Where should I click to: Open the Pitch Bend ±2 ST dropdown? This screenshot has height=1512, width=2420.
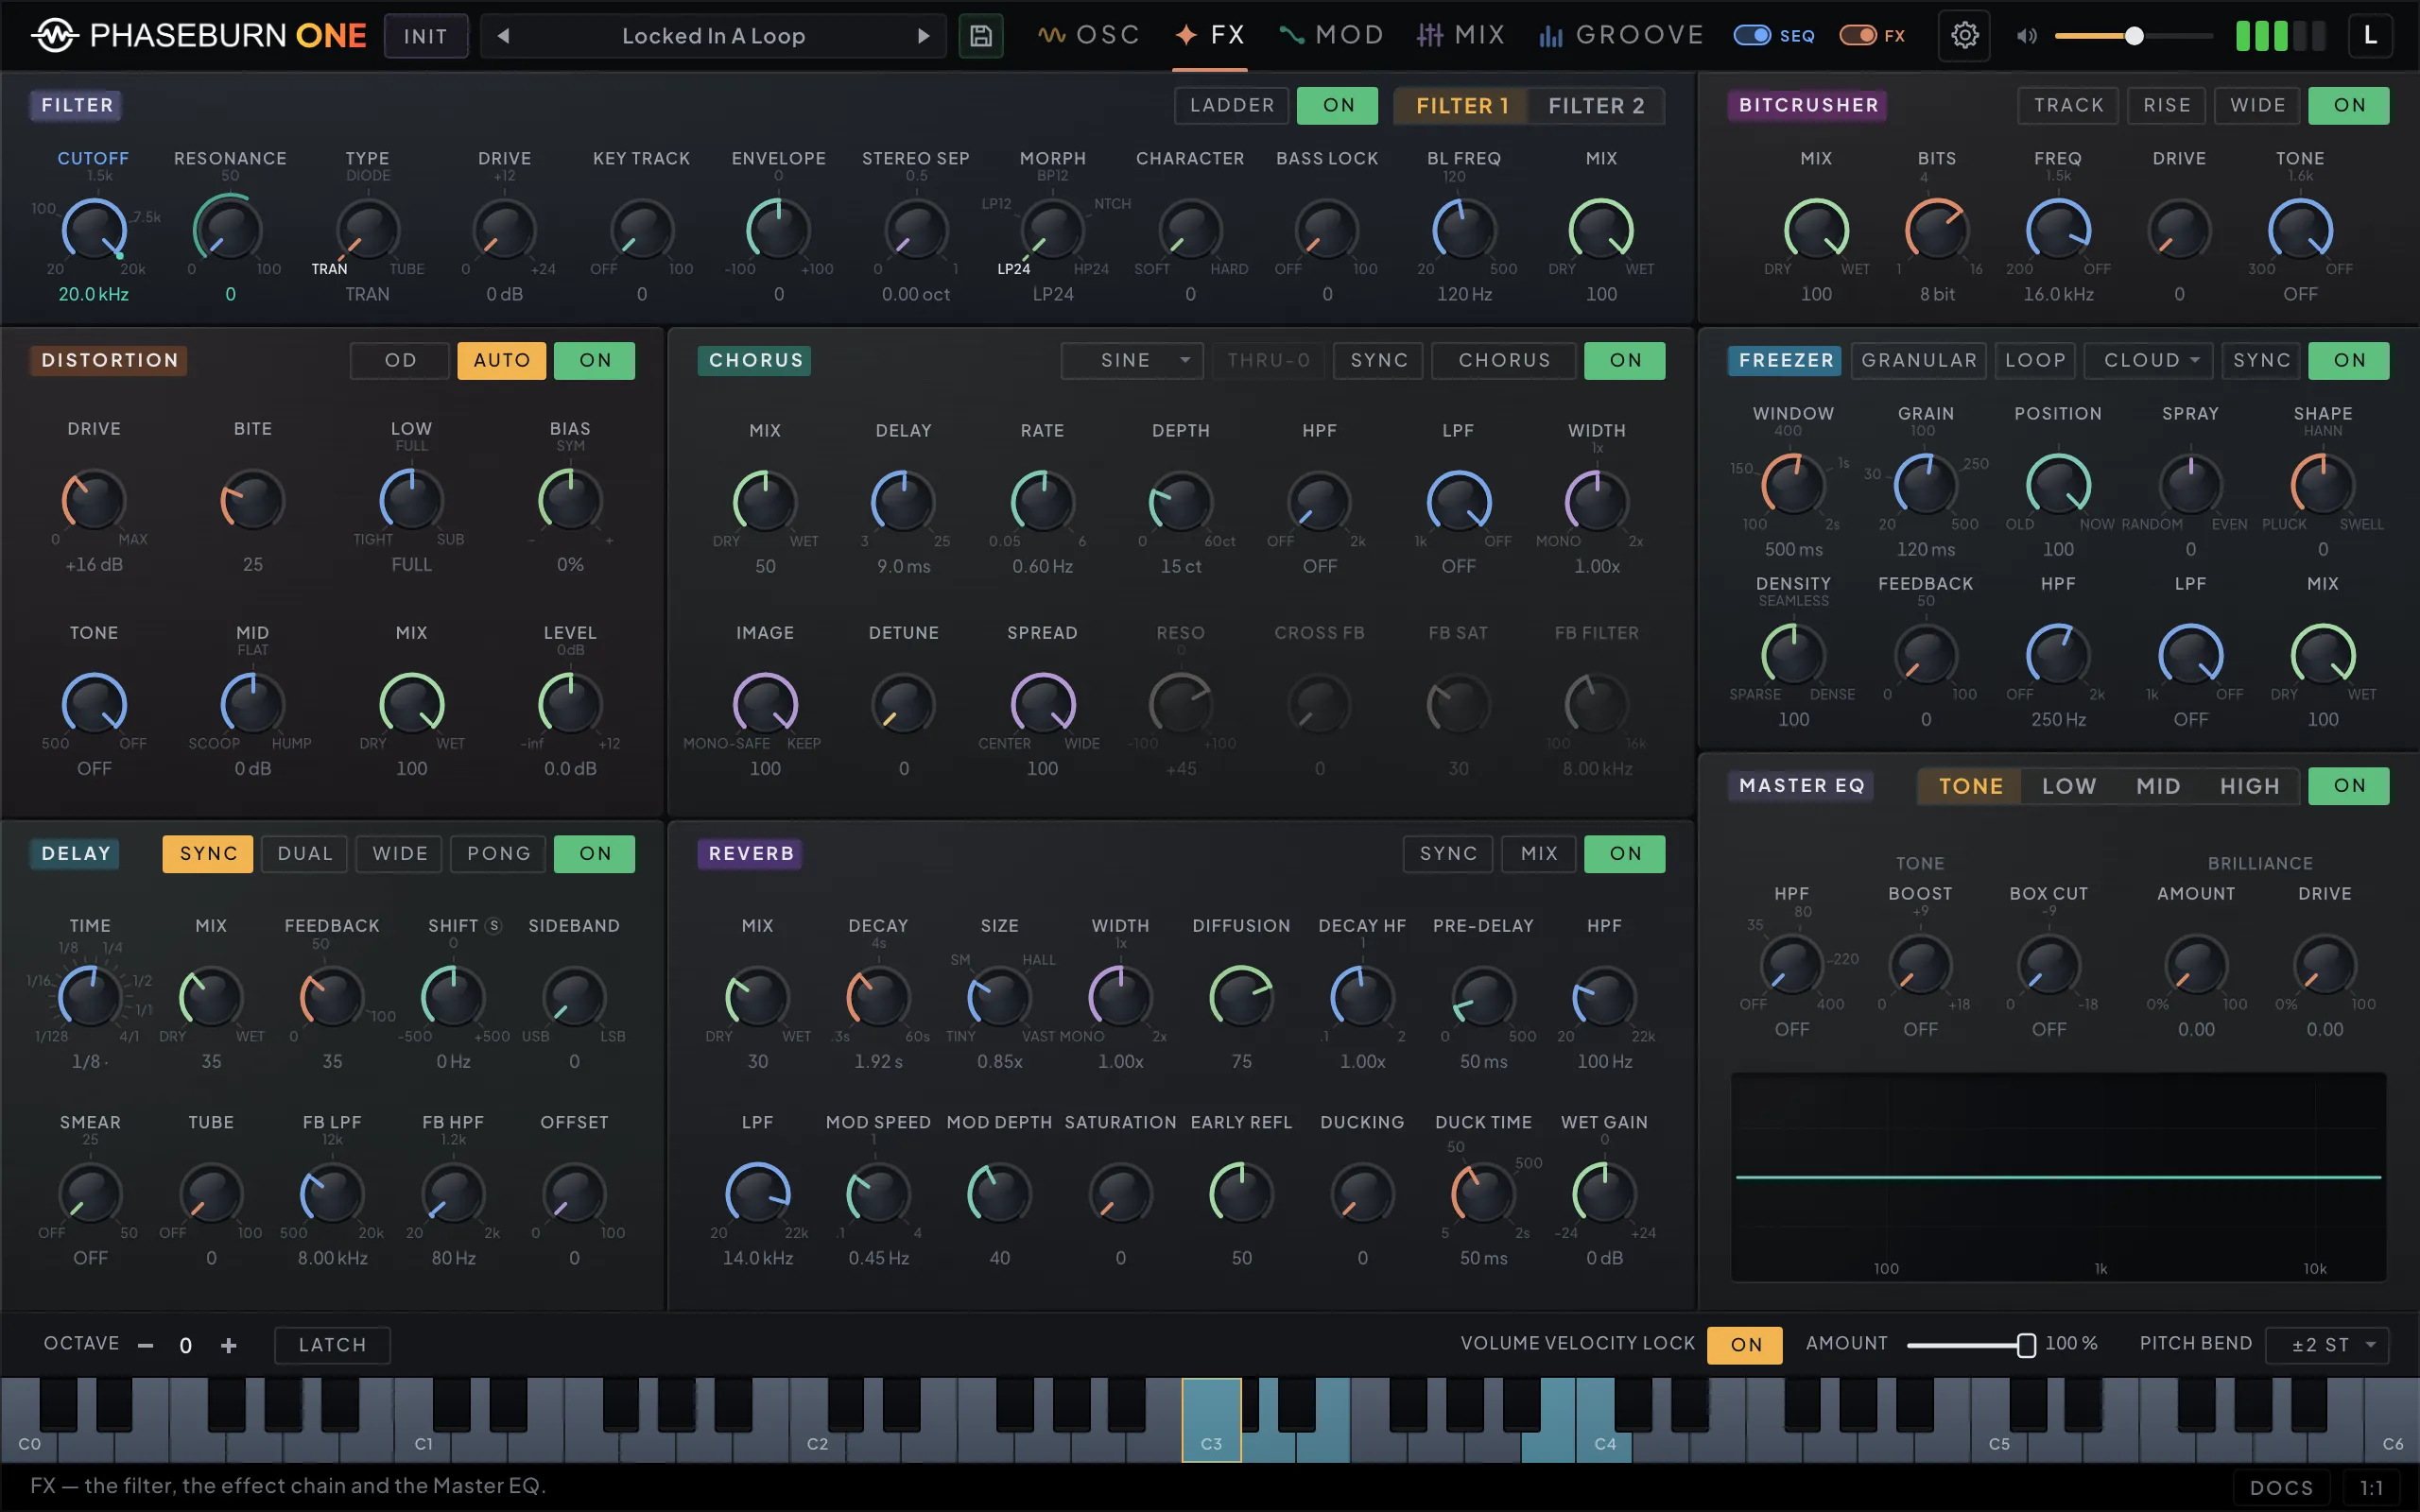[x=2327, y=1345]
